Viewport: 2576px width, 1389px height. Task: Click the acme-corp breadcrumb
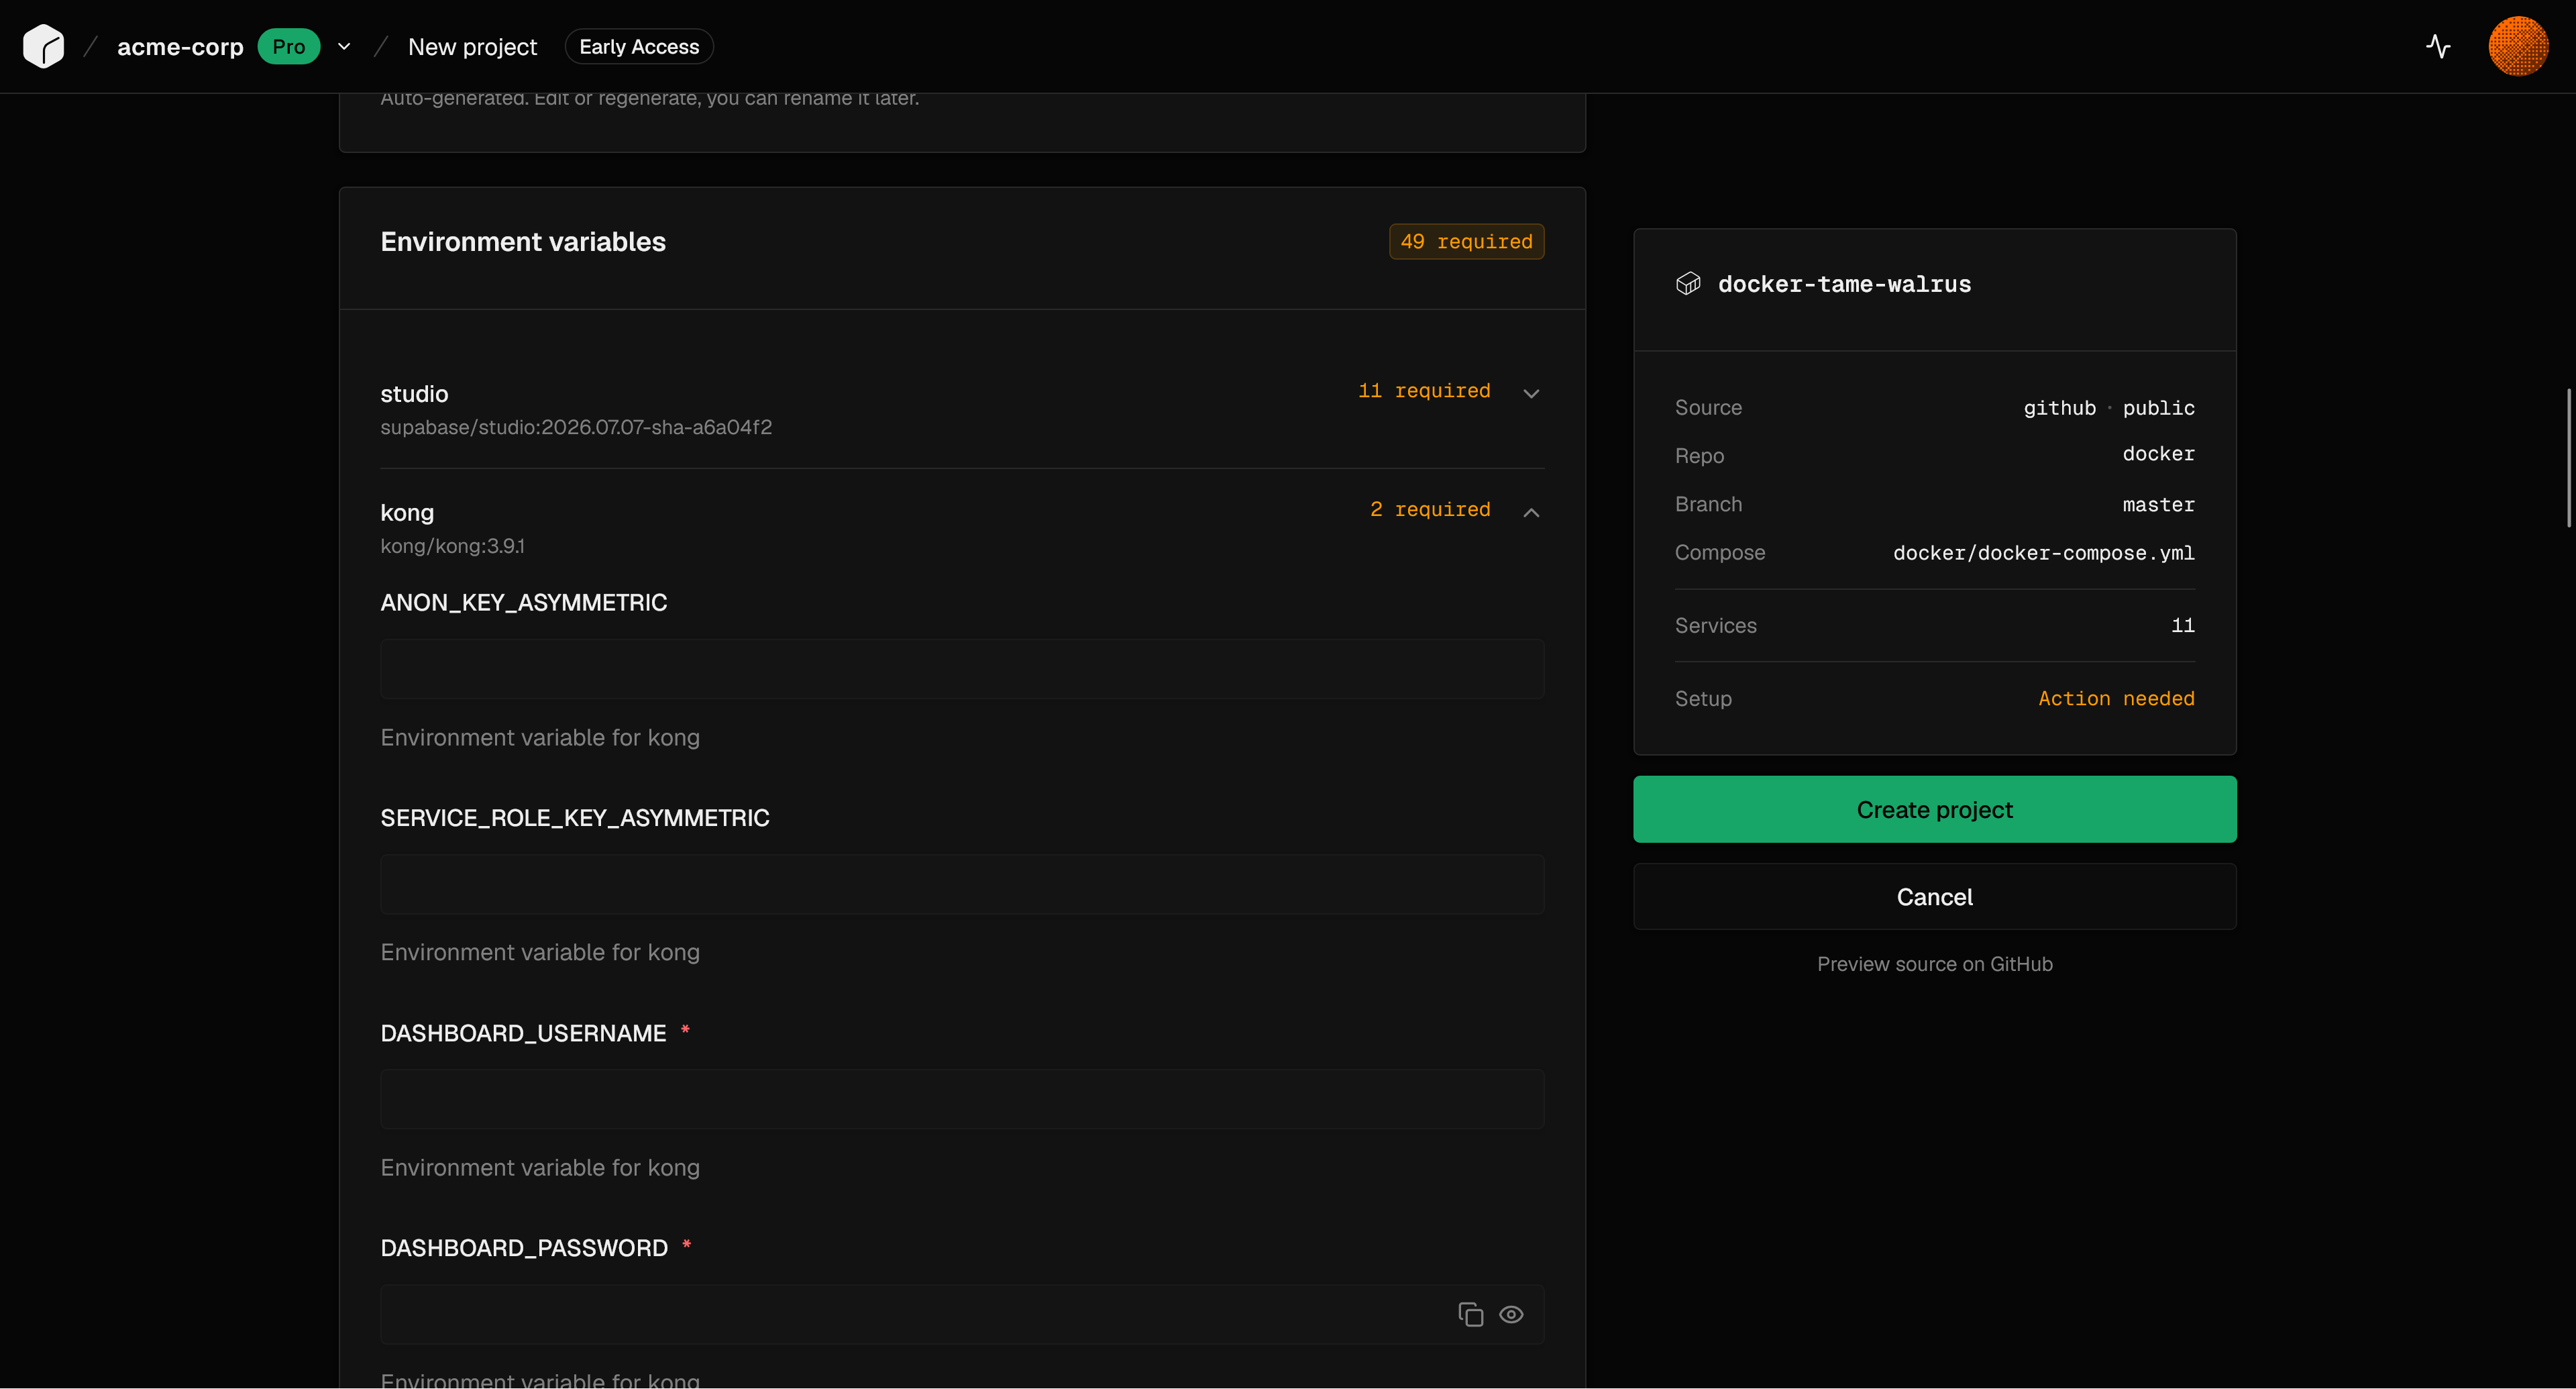[180, 47]
